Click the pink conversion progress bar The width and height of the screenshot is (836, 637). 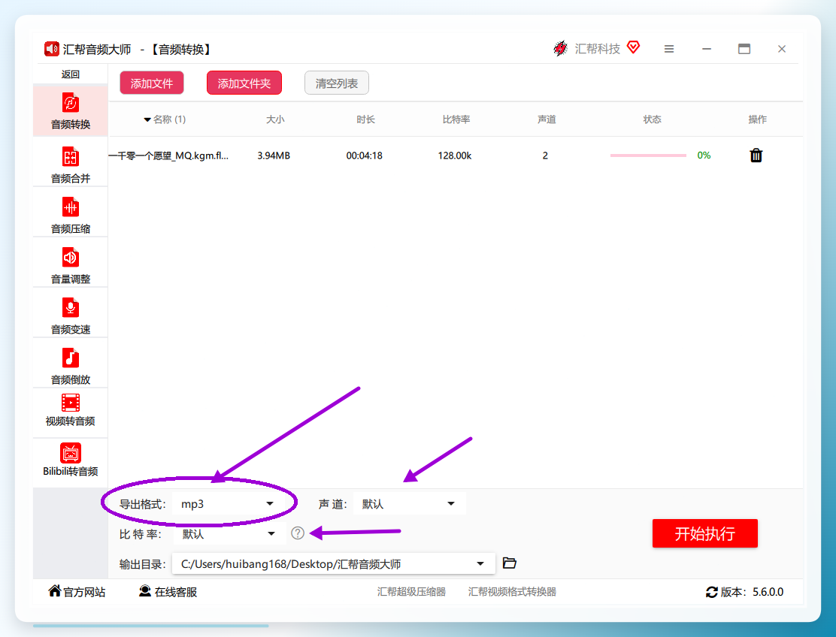648,155
